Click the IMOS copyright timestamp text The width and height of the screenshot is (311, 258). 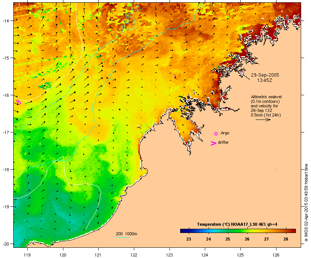(306, 203)
